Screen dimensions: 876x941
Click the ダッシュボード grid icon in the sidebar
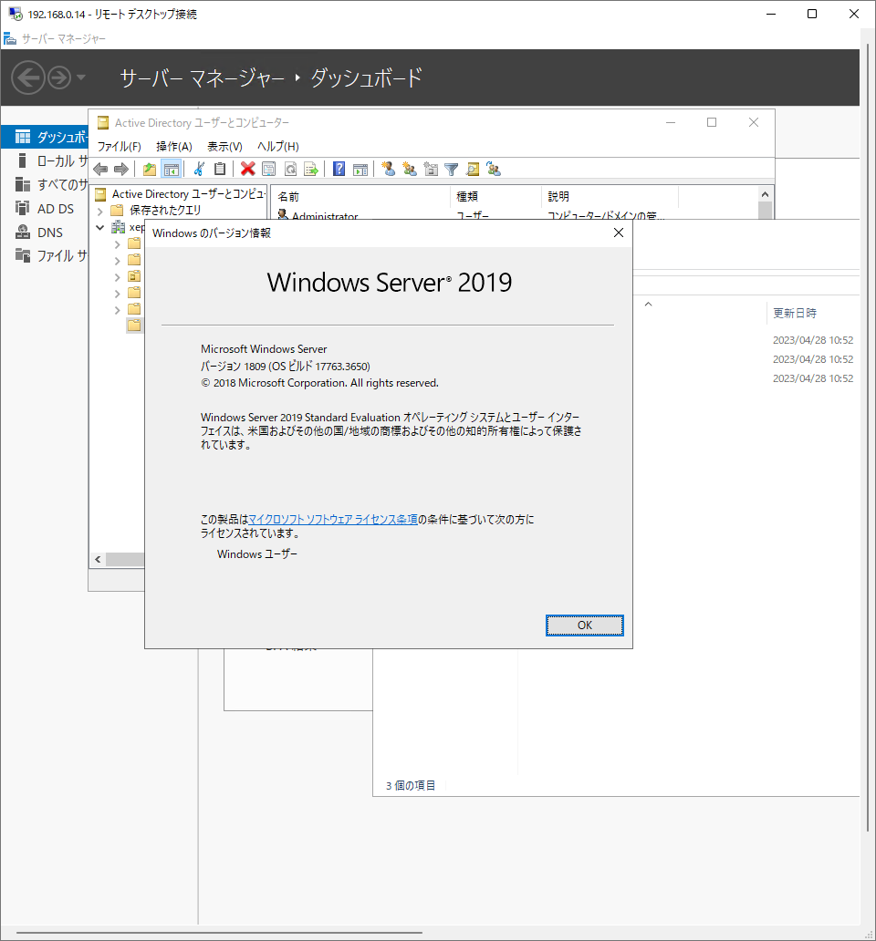tap(22, 137)
